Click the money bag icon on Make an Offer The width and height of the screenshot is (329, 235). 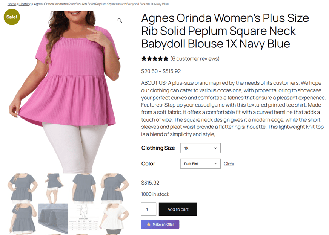point(149,224)
